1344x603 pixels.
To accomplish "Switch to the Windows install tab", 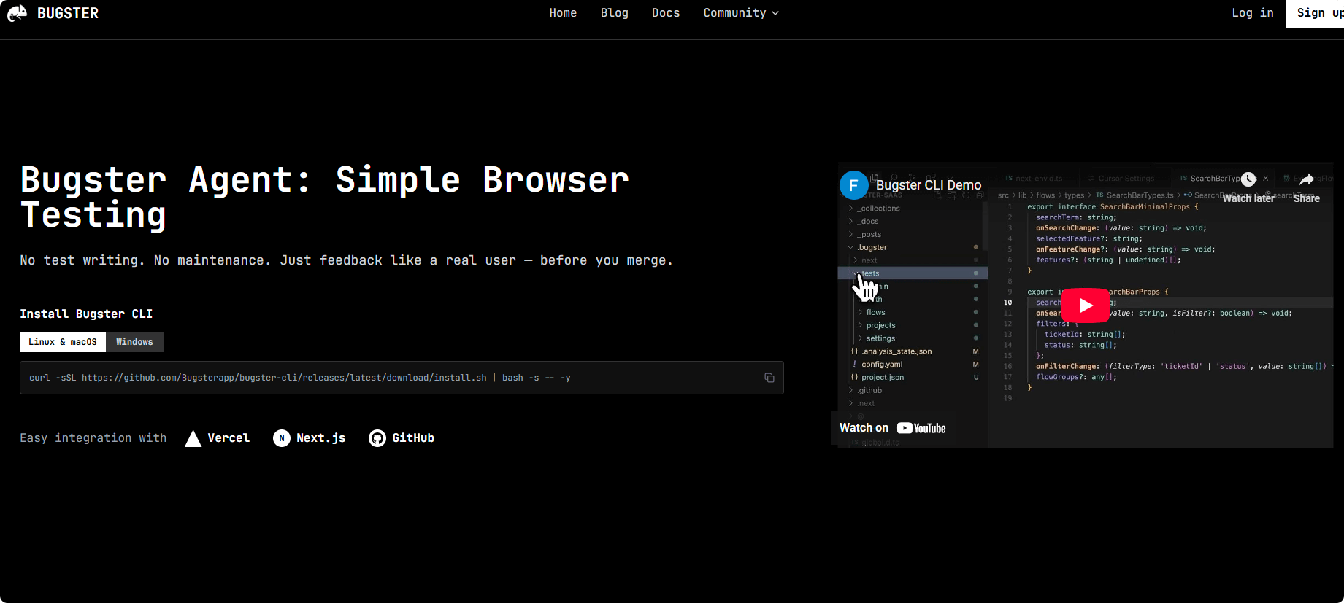I will coord(135,342).
